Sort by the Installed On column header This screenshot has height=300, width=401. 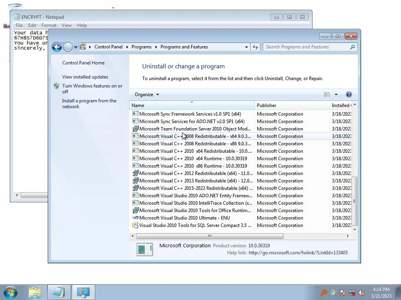(x=341, y=105)
